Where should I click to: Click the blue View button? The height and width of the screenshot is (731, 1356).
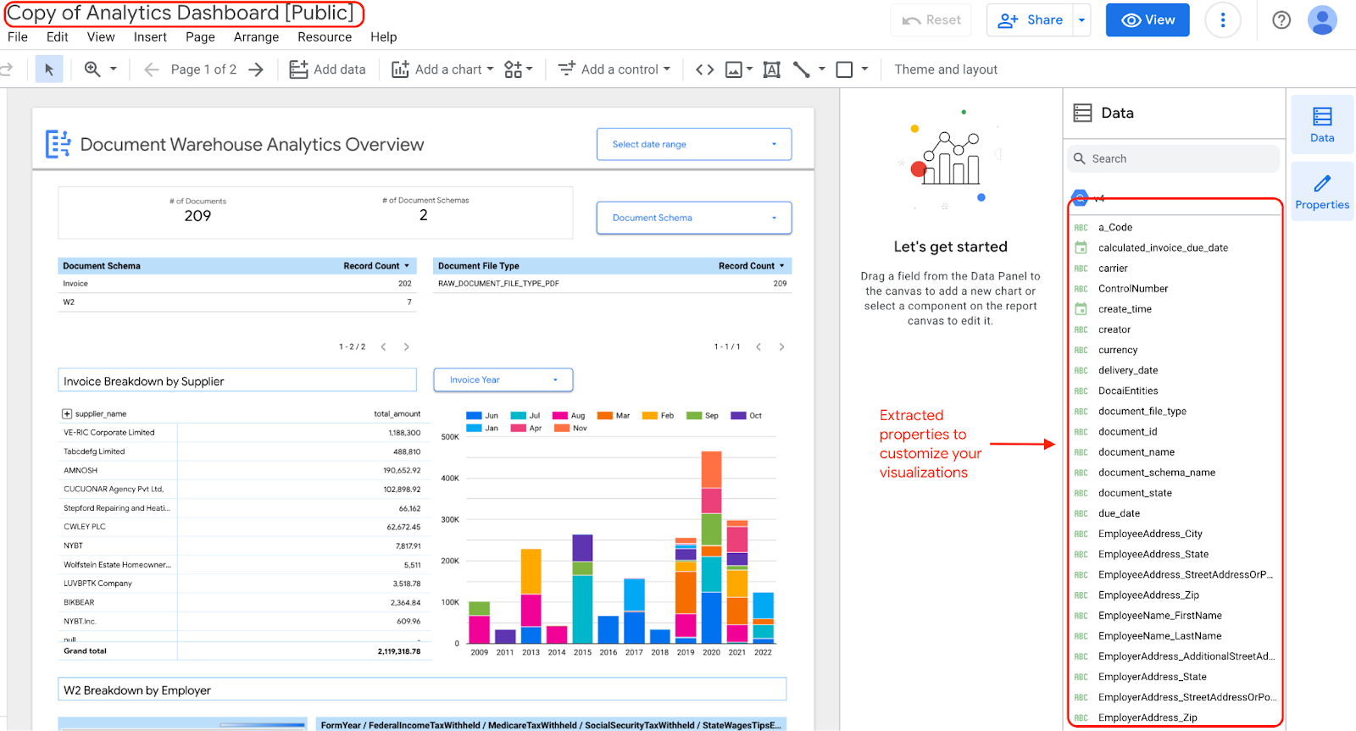[1147, 20]
